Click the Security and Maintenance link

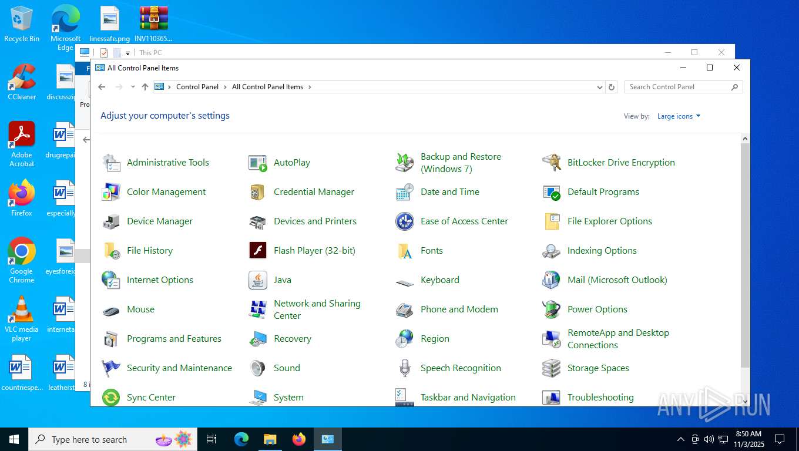[179, 368]
